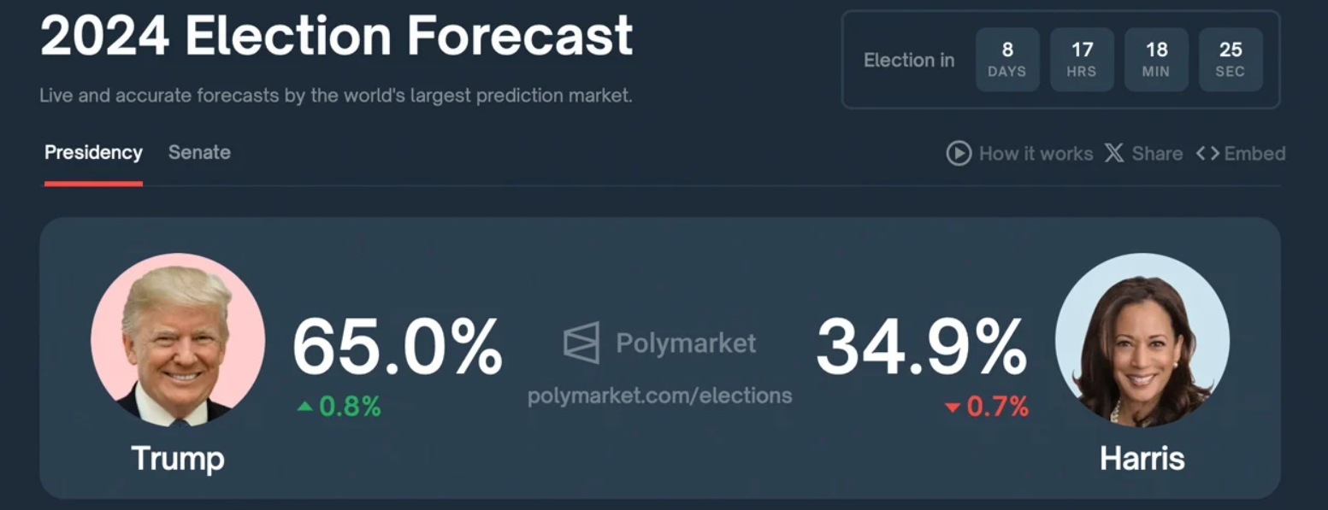Click the X logo share icon
1328x510 pixels.
(x=1113, y=154)
